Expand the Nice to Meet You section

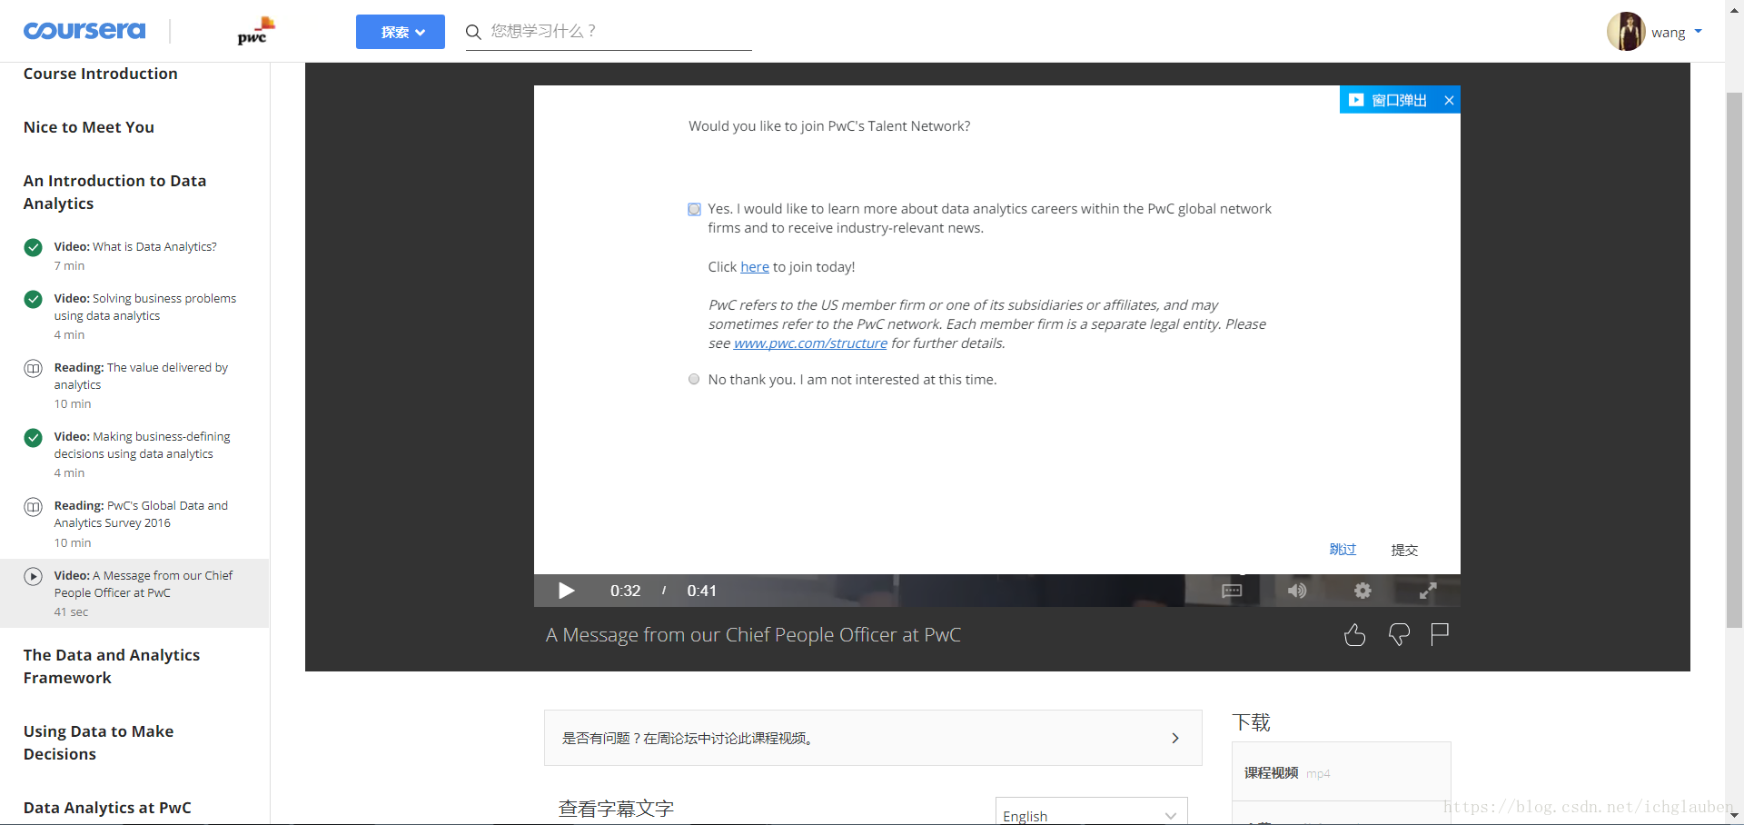coord(89,127)
